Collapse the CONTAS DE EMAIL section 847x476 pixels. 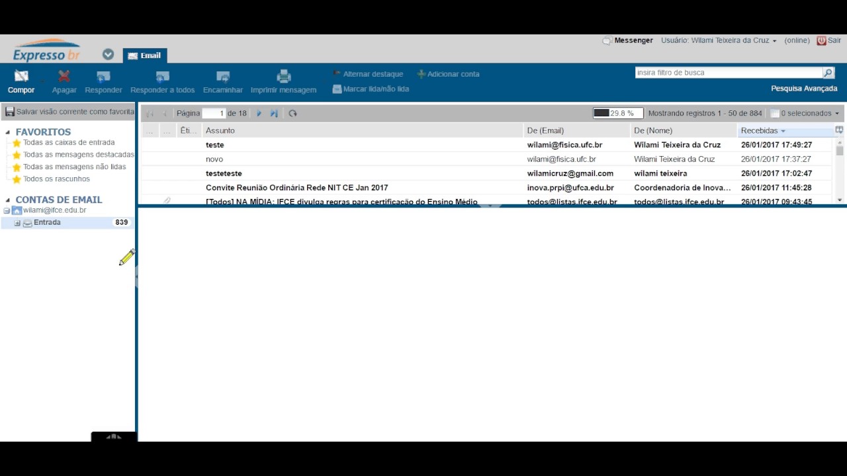pyautogui.click(x=8, y=200)
